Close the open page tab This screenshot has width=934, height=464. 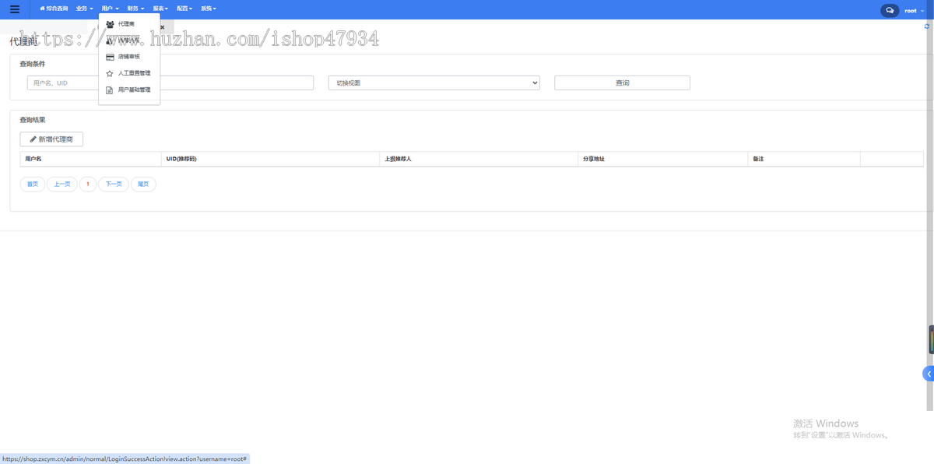coord(162,27)
